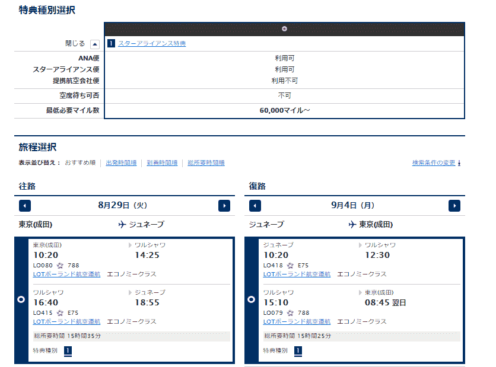Click the 08:45 翌日 arrival time
The width and height of the screenshot is (496, 367).
385,302
